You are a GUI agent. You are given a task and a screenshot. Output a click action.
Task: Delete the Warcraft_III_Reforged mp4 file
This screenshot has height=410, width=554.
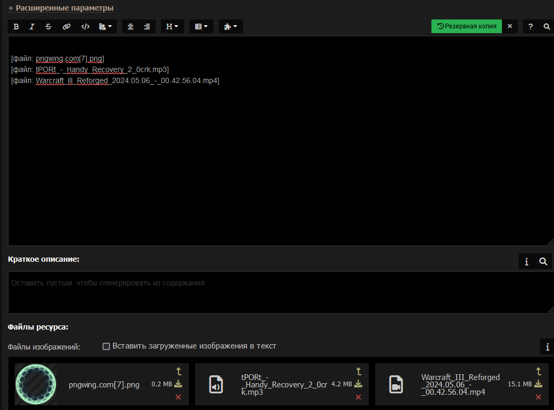click(538, 397)
